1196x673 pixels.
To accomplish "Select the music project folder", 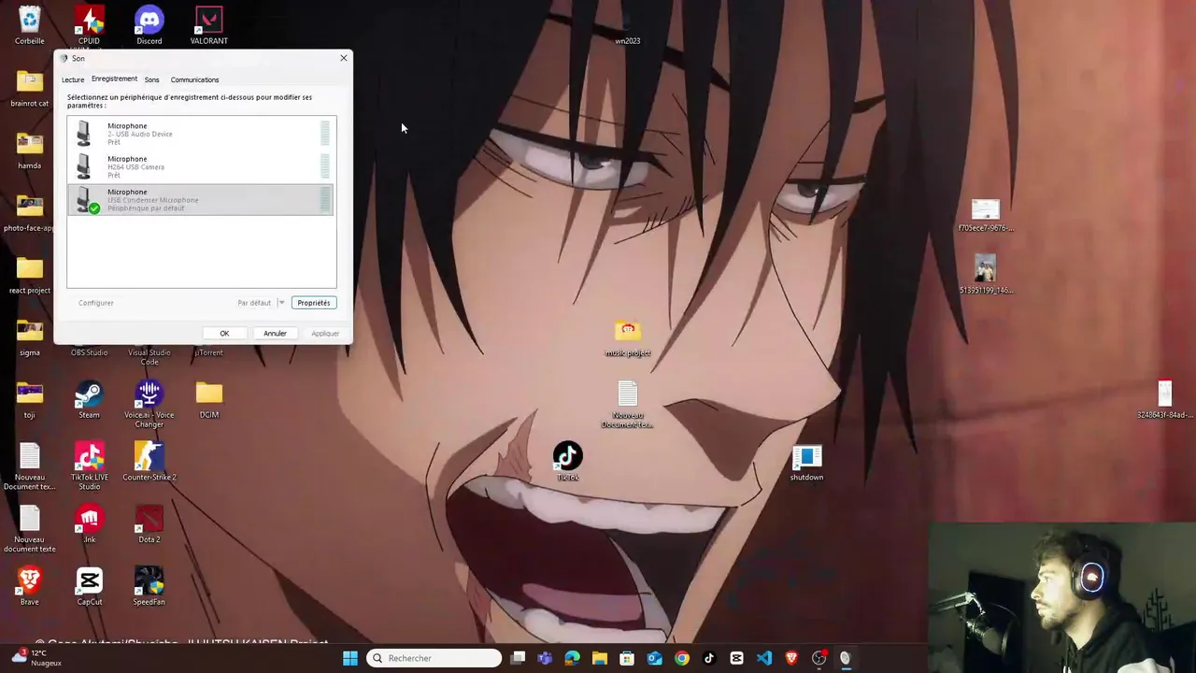I will click(628, 337).
